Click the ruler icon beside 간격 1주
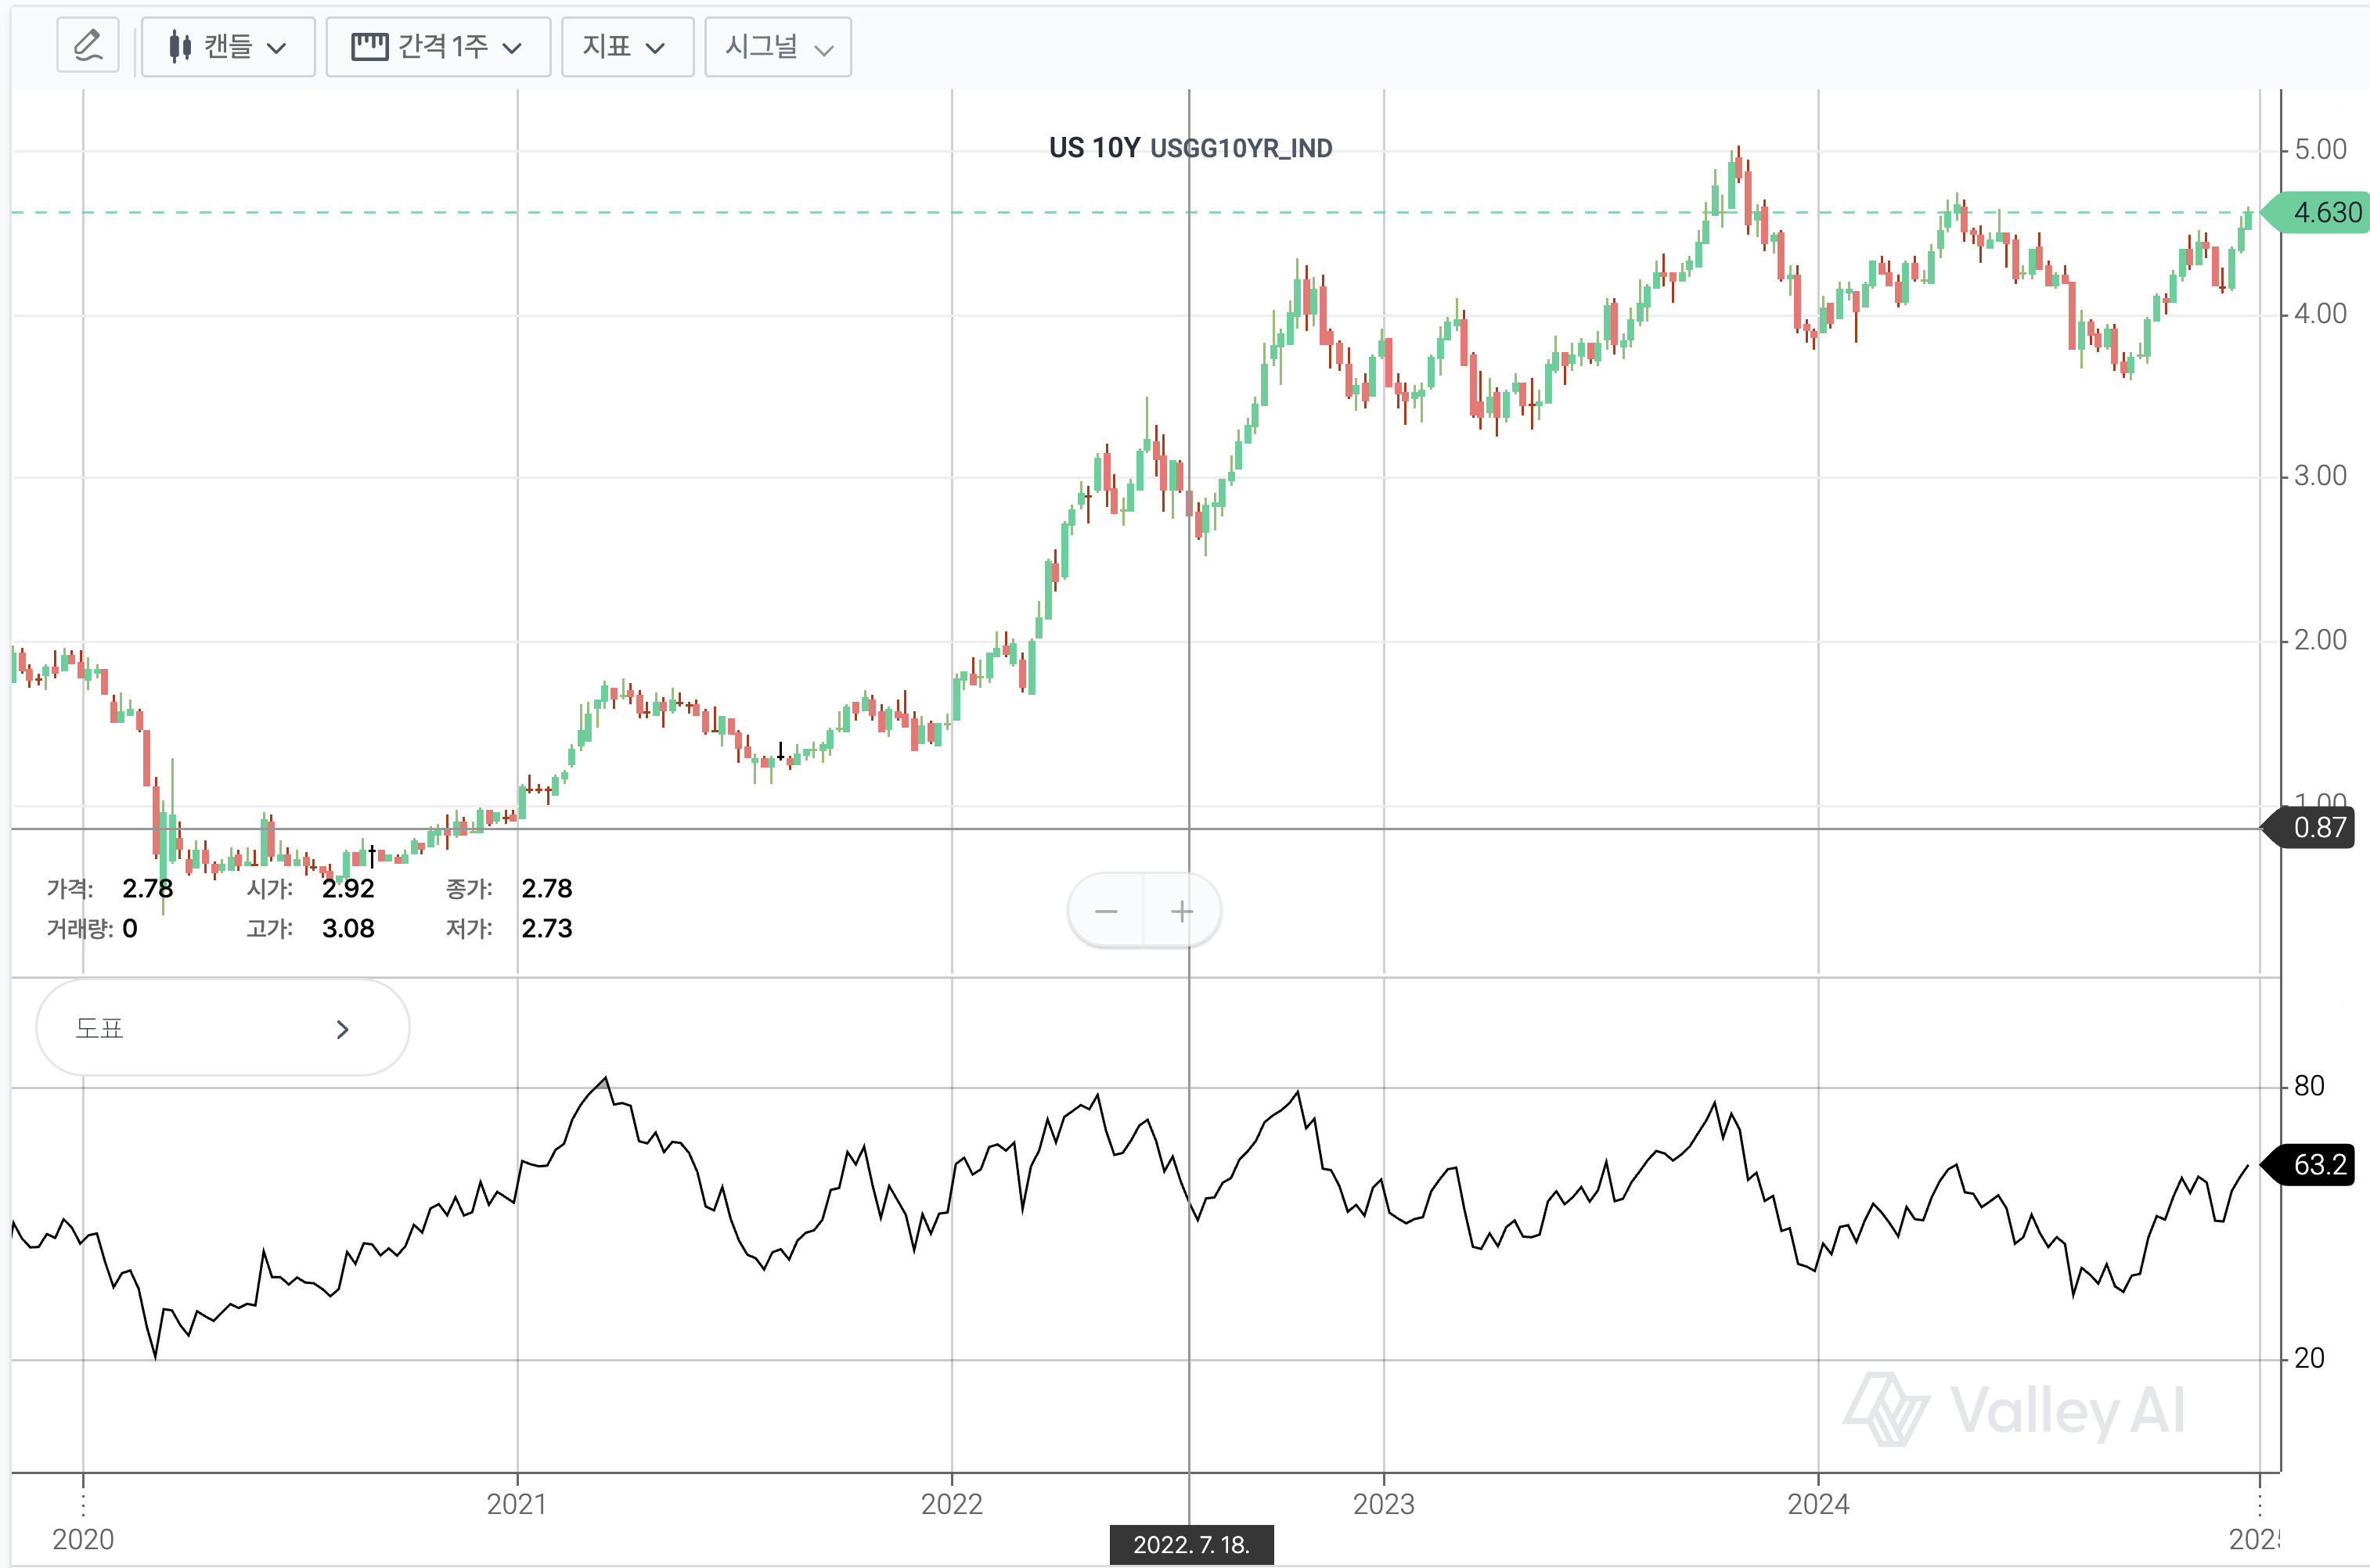Viewport: 2370px width, 1568px height. click(x=369, y=46)
